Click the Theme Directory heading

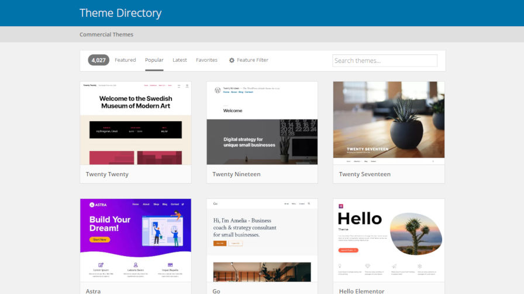(x=120, y=13)
